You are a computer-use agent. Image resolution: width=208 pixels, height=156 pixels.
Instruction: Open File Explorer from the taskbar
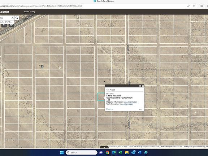click(127, 152)
